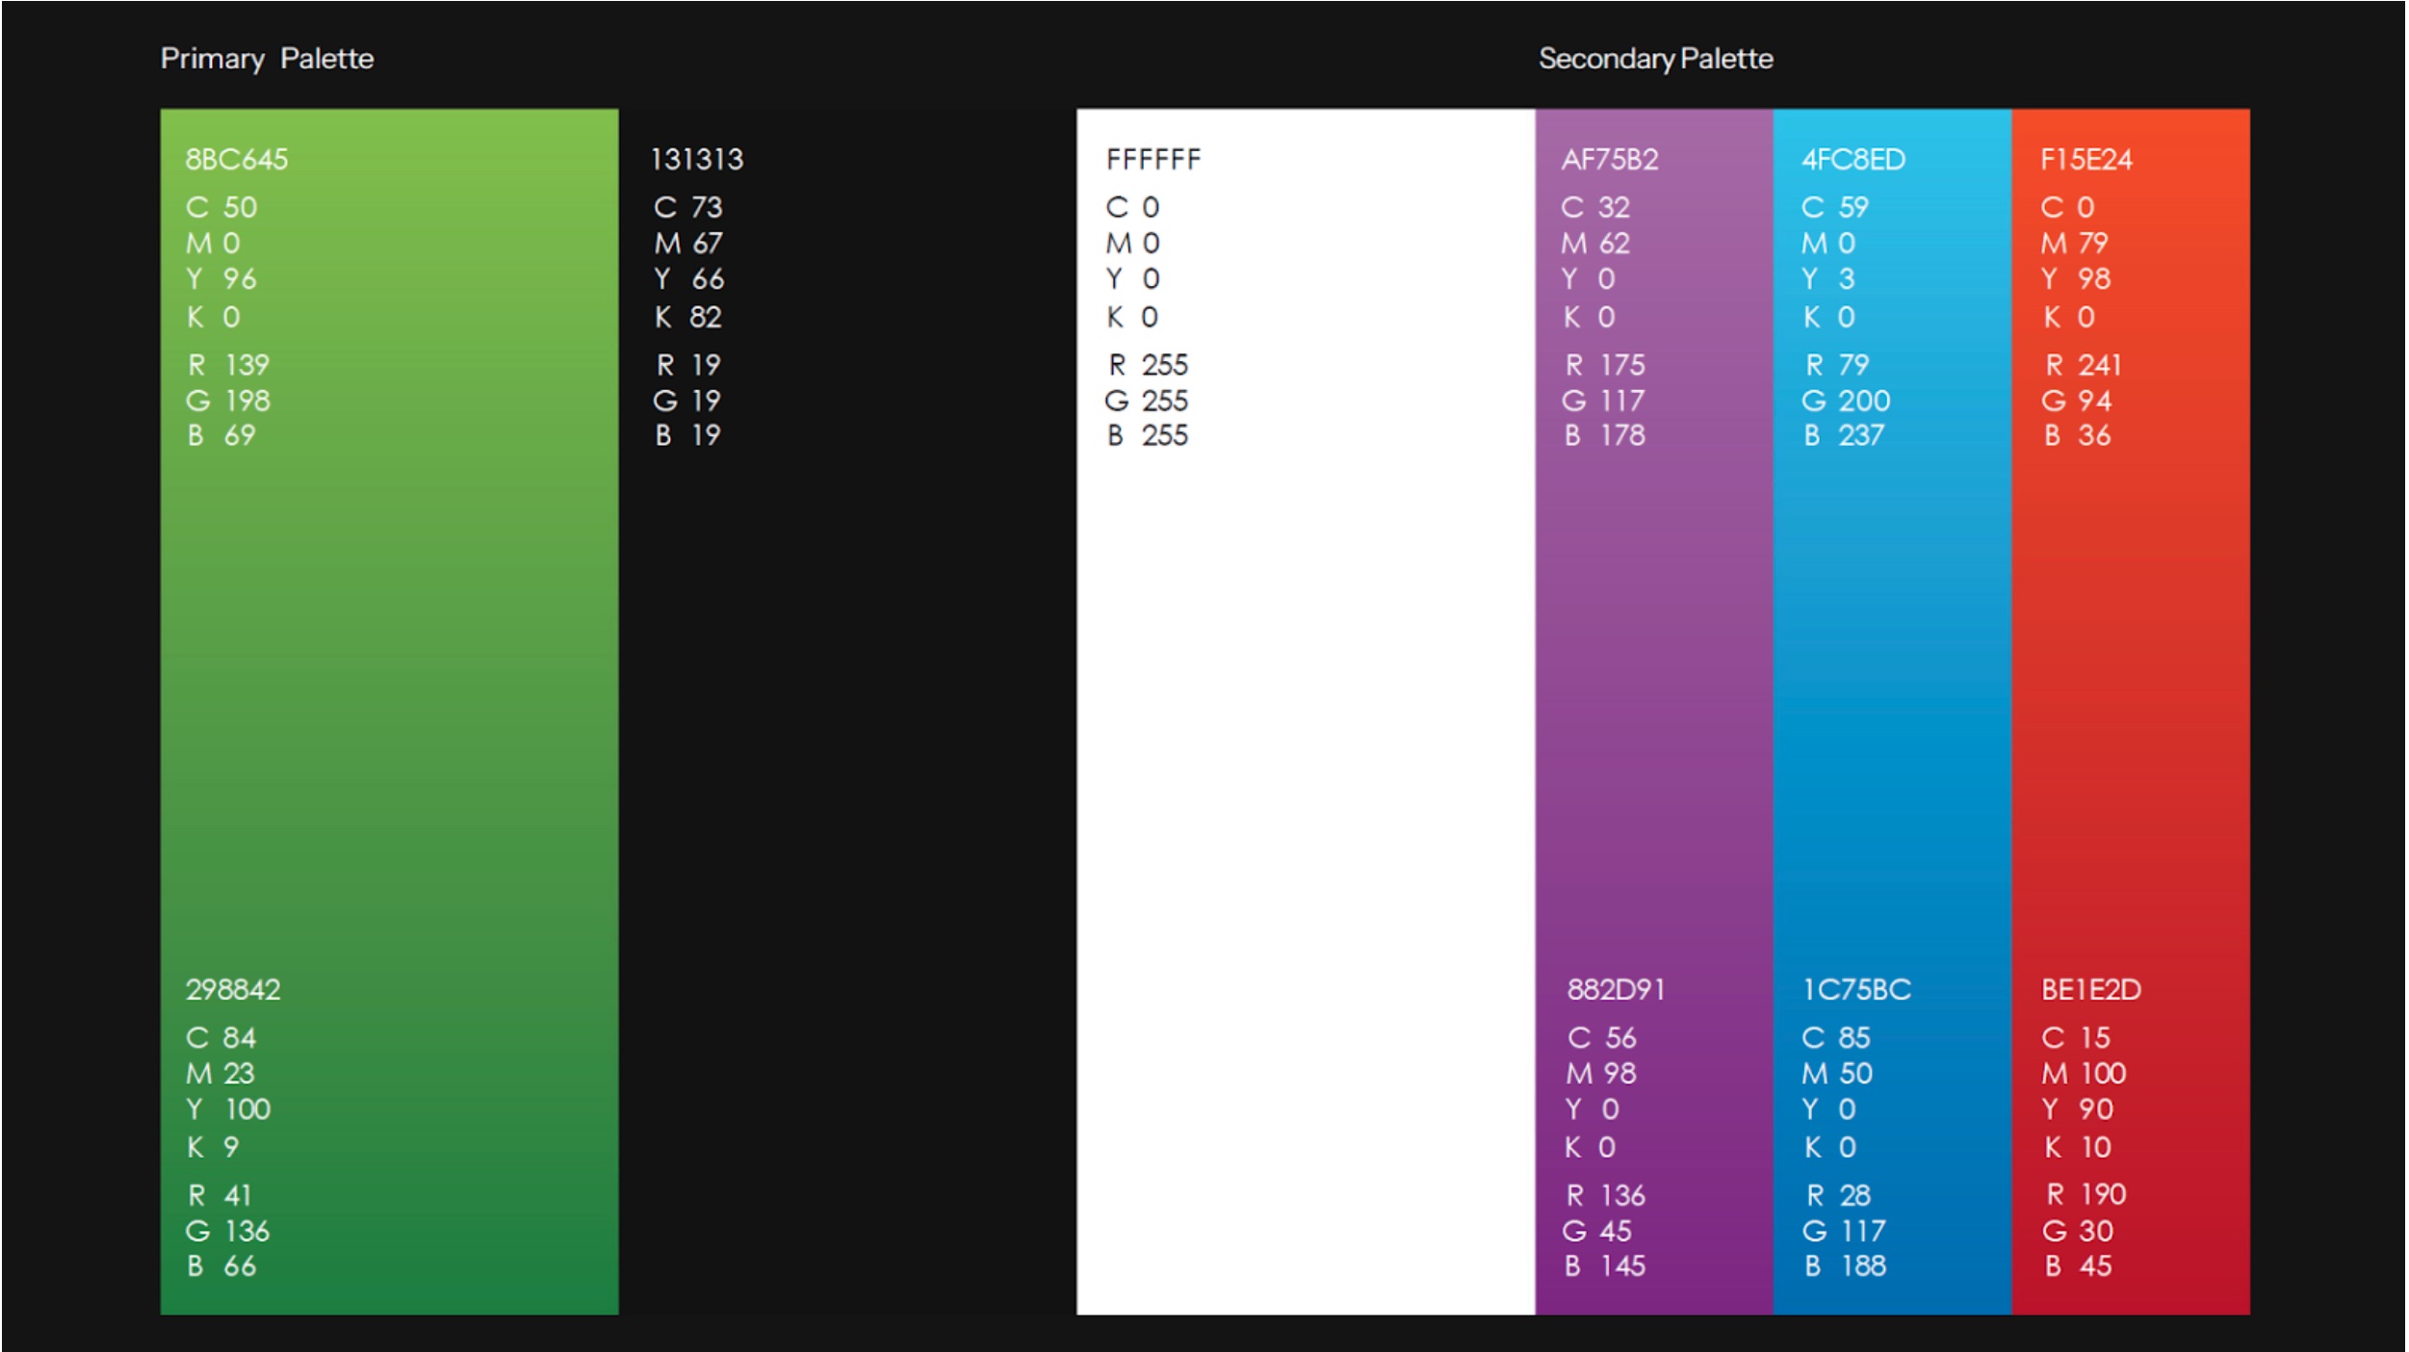The image size is (2409, 1352).
Task: Click the RGB values under 8BC645
Action: coord(228,400)
